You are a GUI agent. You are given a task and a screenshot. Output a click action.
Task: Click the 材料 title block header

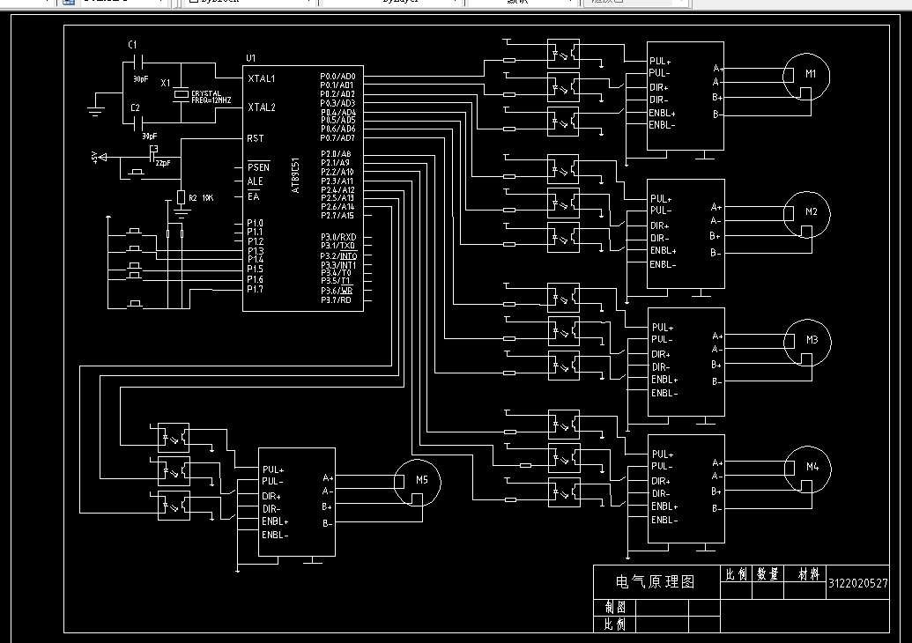click(x=809, y=574)
